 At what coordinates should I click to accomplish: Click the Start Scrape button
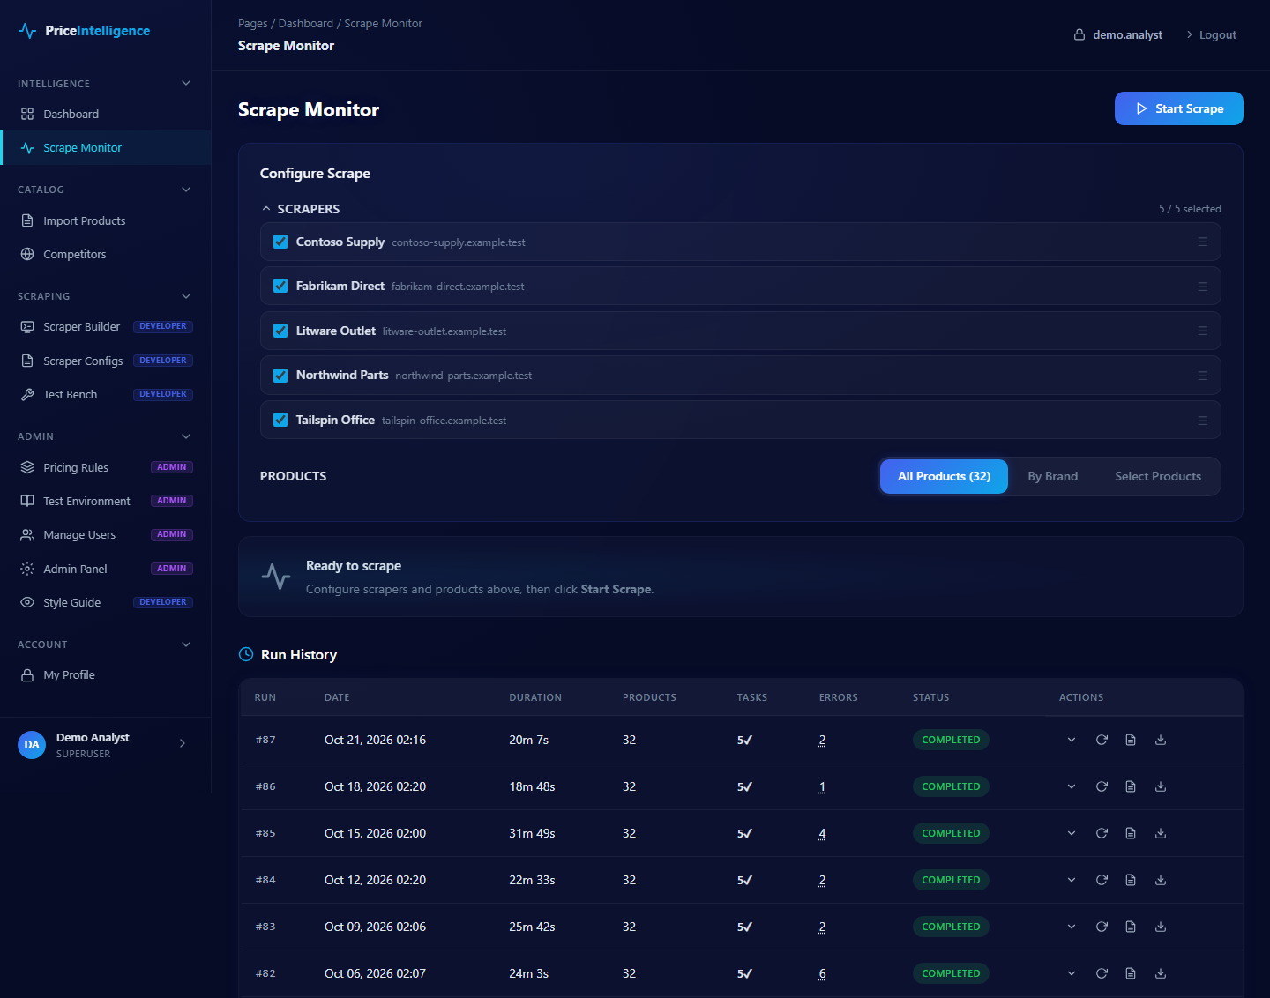pyautogui.click(x=1179, y=108)
